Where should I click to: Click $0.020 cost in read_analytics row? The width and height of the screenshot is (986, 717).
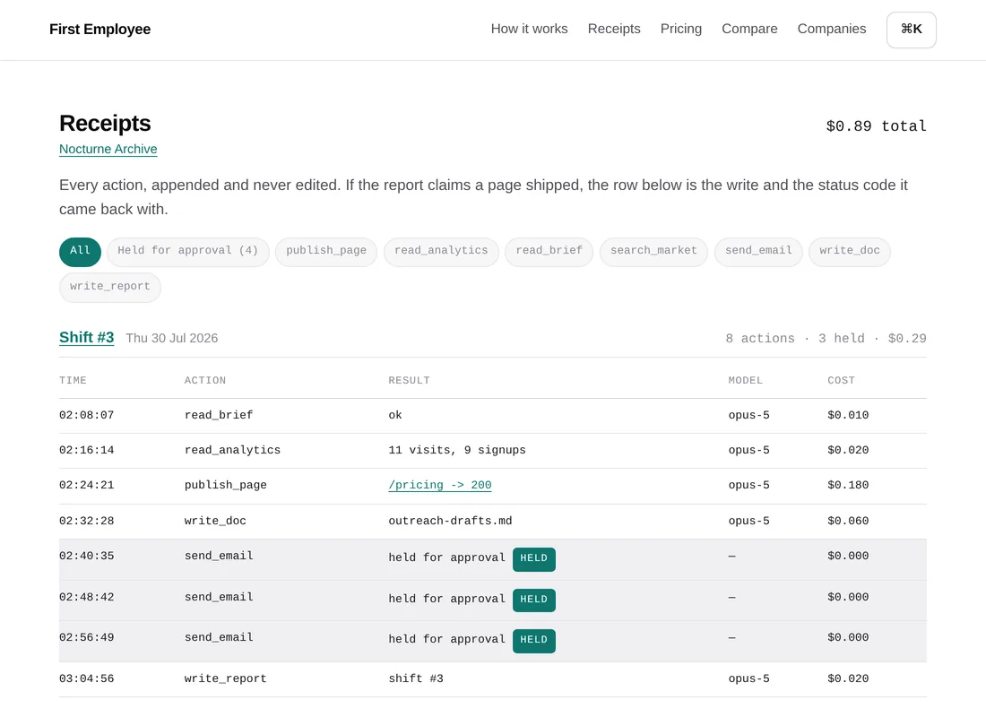[x=848, y=450]
